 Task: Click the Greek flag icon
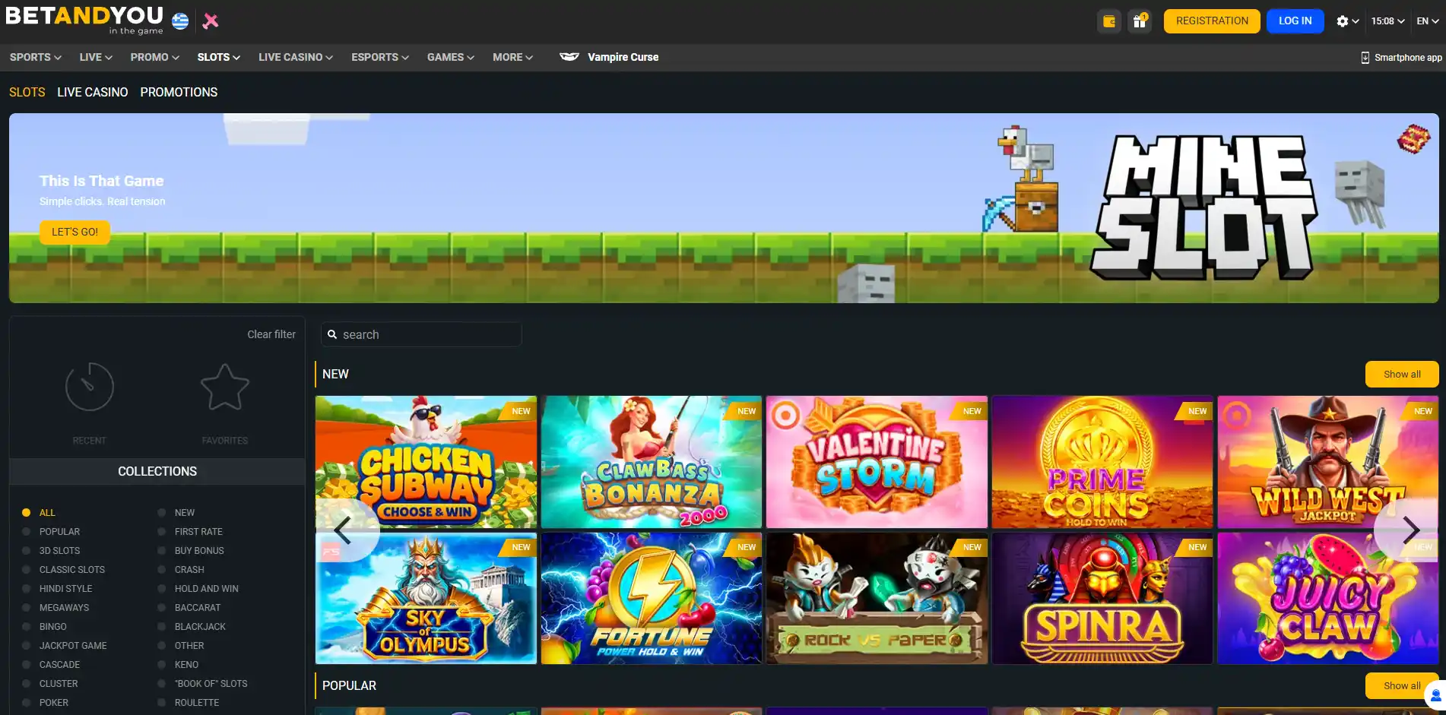180,21
